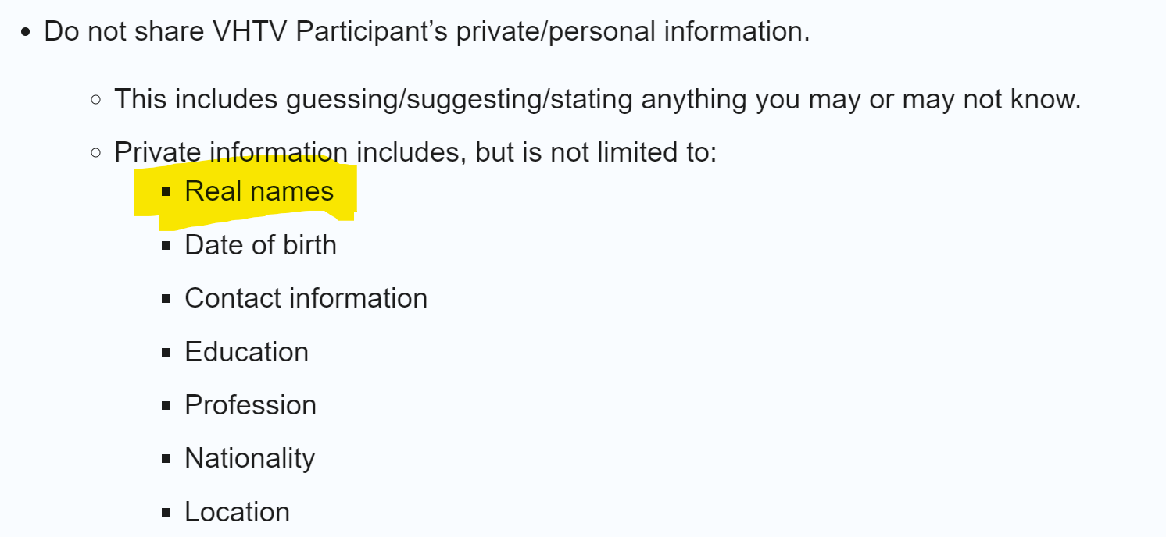The height and width of the screenshot is (537, 1166).
Task: Click the square bullet beside 'Contact information'
Action: (166, 299)
